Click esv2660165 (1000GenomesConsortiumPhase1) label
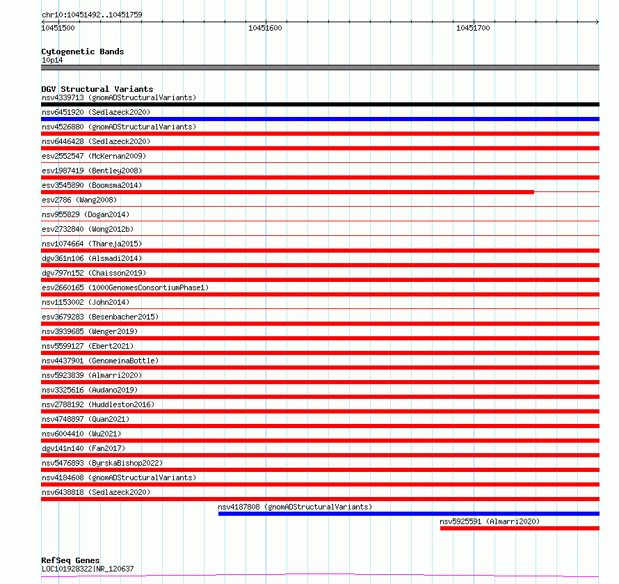This screenshot has width=619, height=584. (x=125, y=287)
